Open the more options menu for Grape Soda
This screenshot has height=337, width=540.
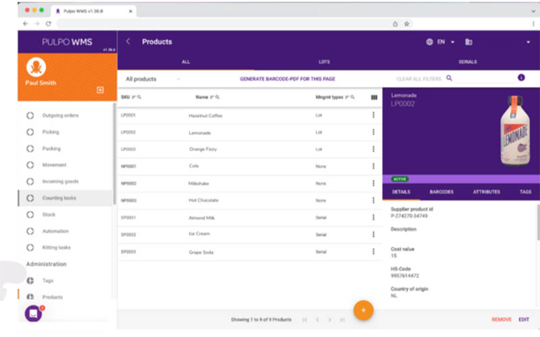(x=373, y=251)
